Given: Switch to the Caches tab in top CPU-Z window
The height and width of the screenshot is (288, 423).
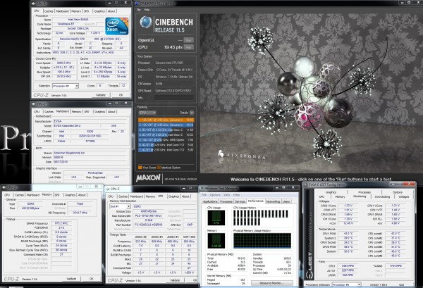Looking at the screenshot, I should click(x=49, y=11).
